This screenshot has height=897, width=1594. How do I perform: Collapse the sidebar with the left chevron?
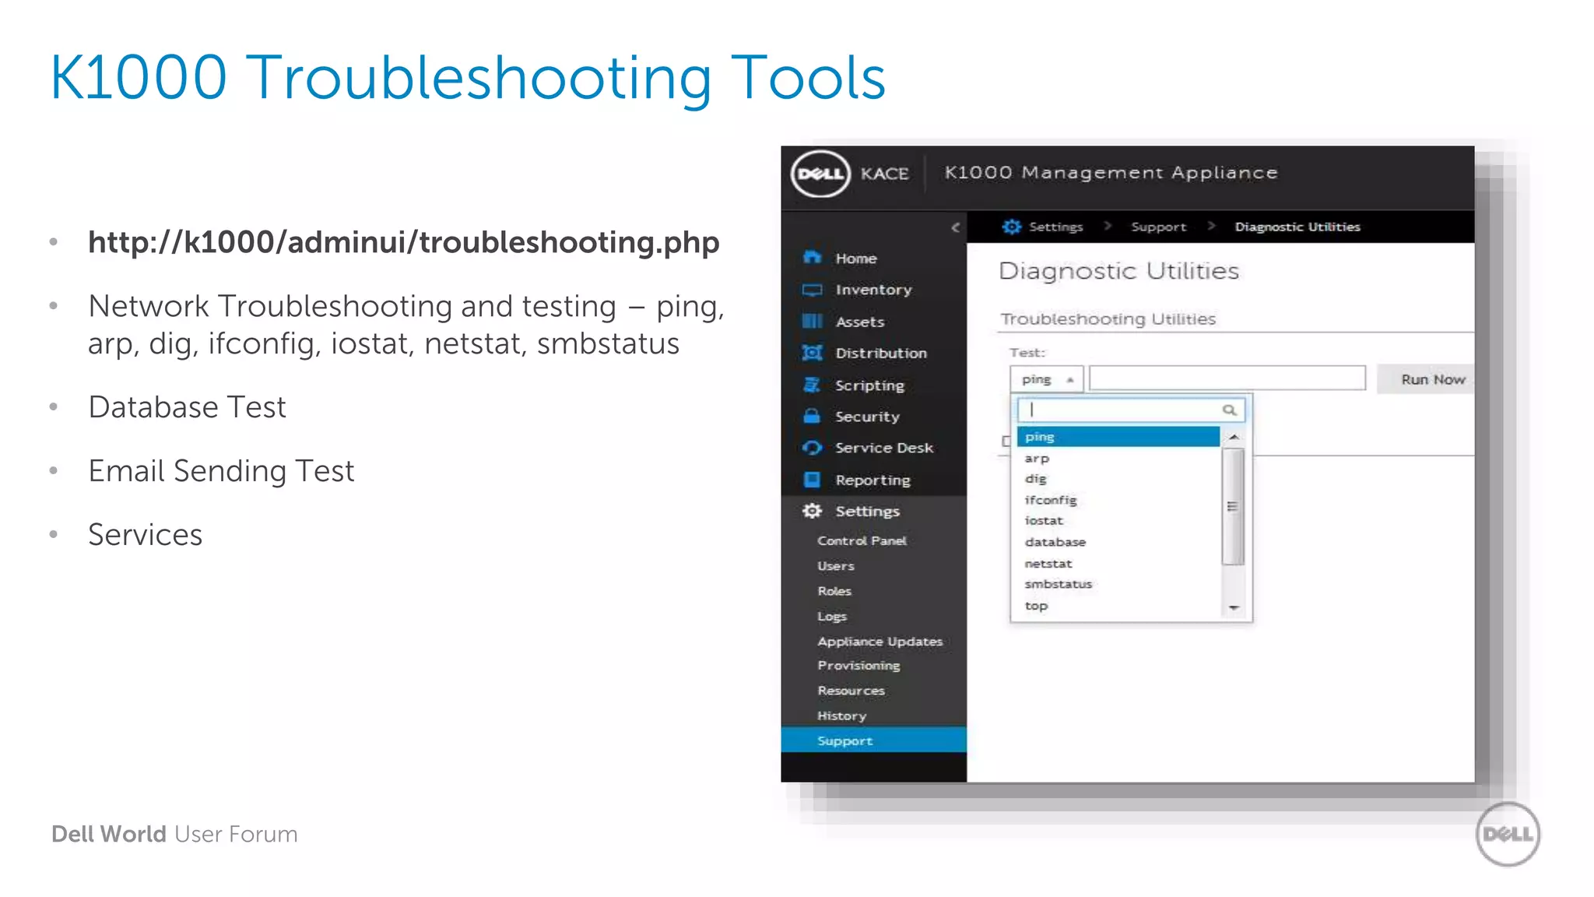point(955,227)
